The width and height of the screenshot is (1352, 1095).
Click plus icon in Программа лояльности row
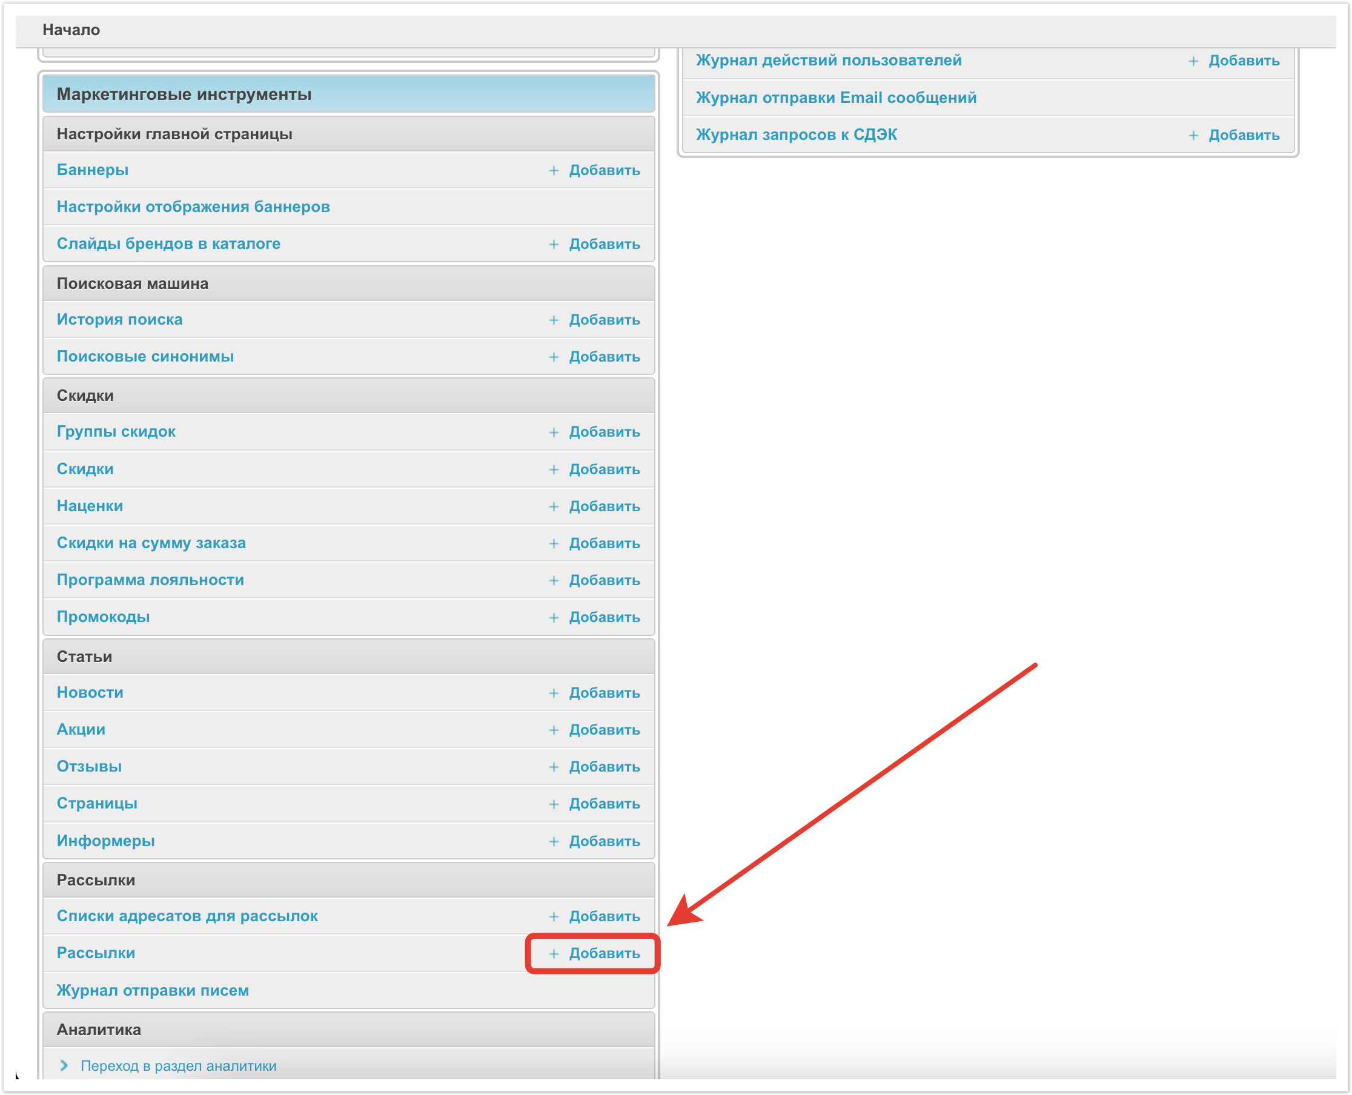[x=553, y=580]
